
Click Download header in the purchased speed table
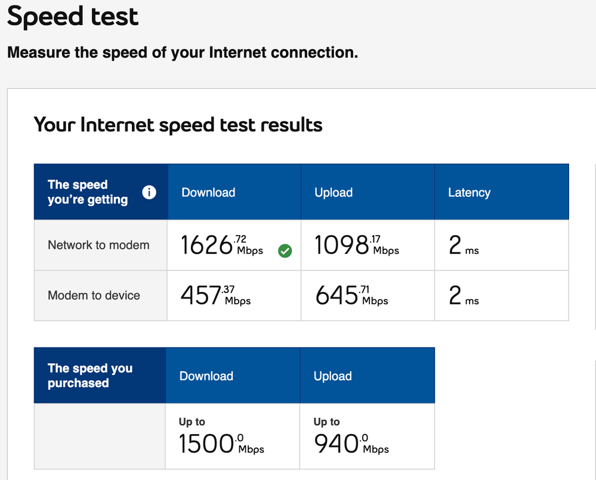[x=206, y=376]
